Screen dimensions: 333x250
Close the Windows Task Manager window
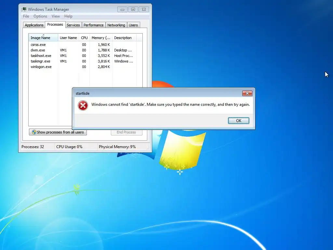(x=144, y=9)
